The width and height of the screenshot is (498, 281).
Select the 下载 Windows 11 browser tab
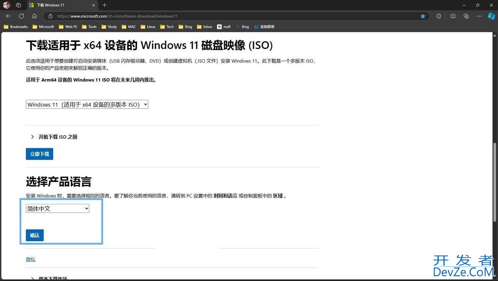(x=61, y=5)
